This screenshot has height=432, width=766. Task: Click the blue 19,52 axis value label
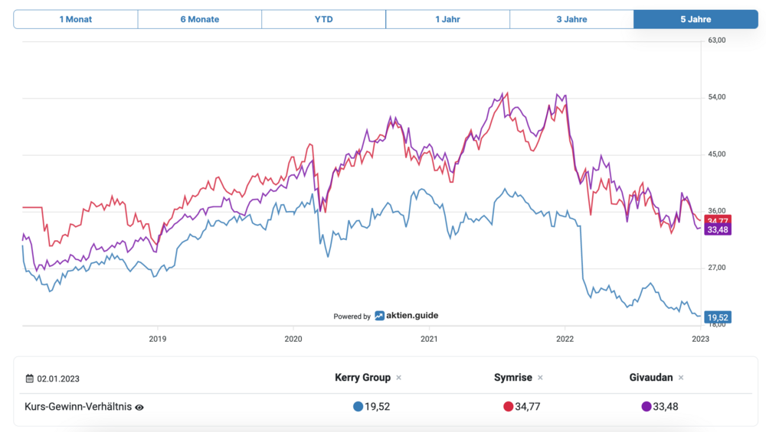pos(718,317)
